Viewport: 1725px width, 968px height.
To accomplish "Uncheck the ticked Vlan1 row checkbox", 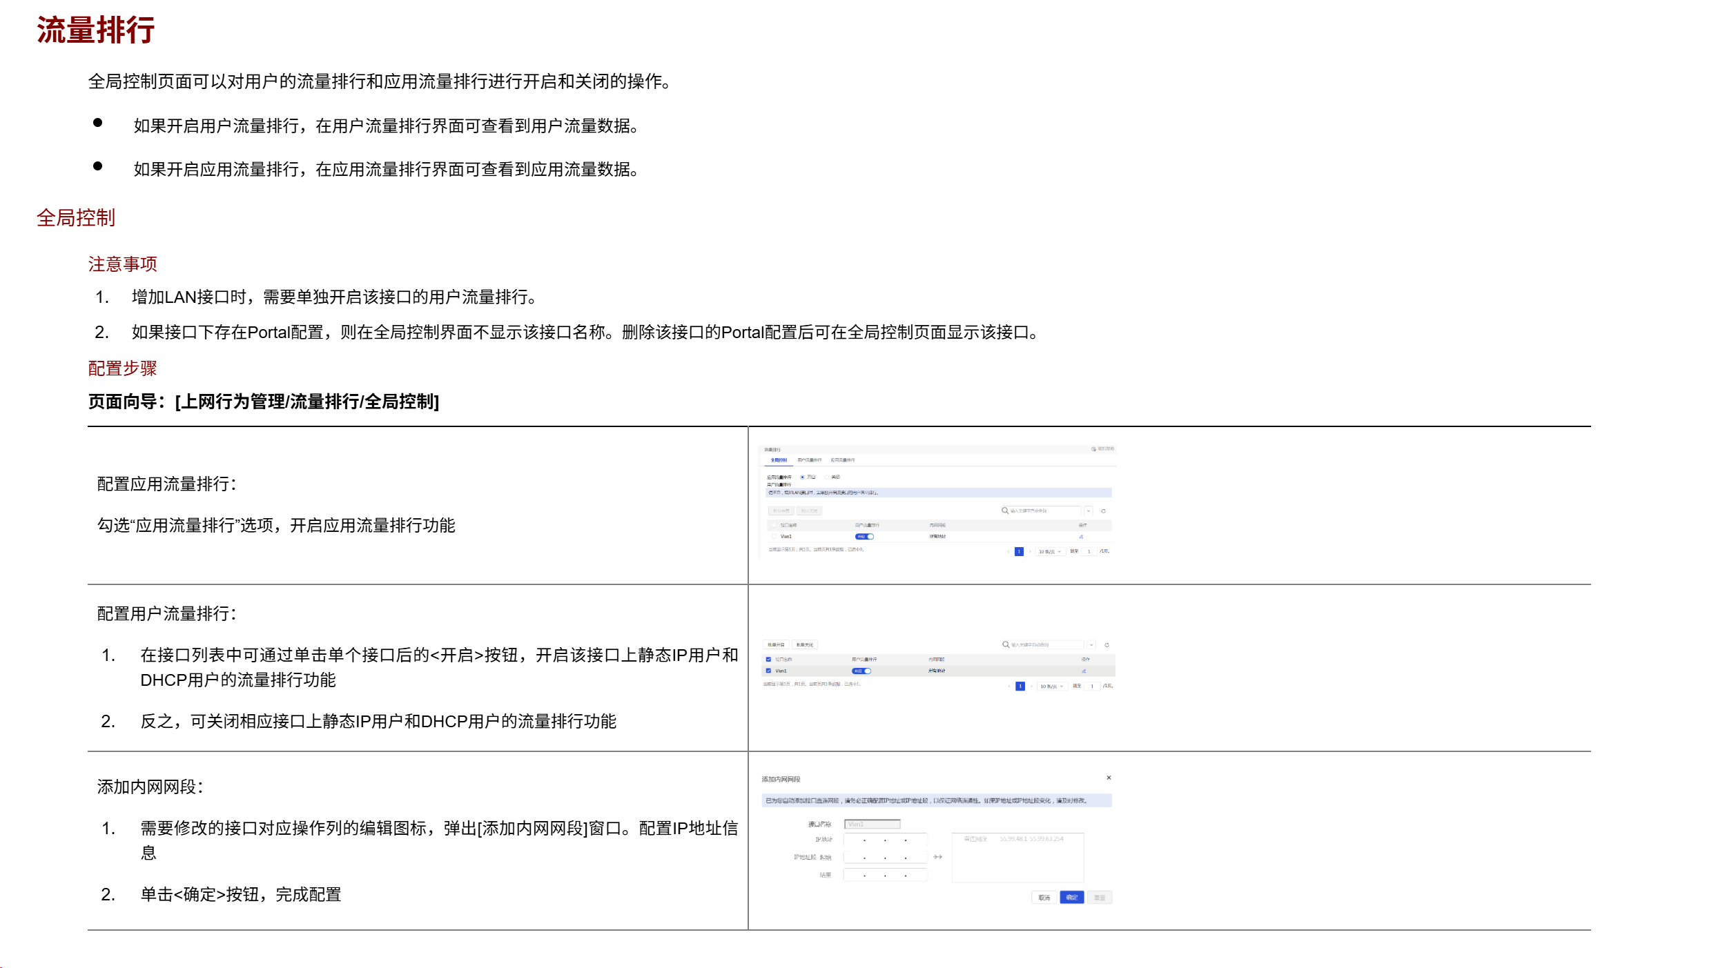I will [x=768, y=671].
